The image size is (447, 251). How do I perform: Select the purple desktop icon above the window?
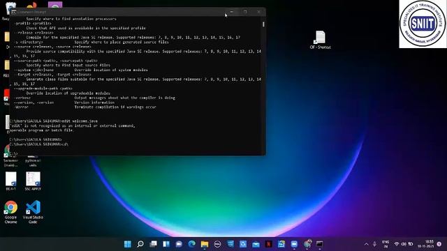coord(55,5)
